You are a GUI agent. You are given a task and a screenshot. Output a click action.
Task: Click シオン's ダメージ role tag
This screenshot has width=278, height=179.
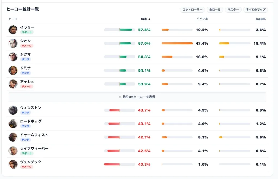(27, 46)
